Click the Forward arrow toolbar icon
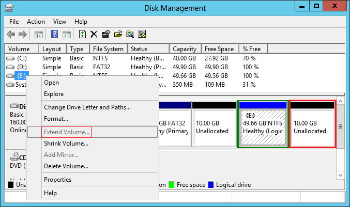 point(22,35)
